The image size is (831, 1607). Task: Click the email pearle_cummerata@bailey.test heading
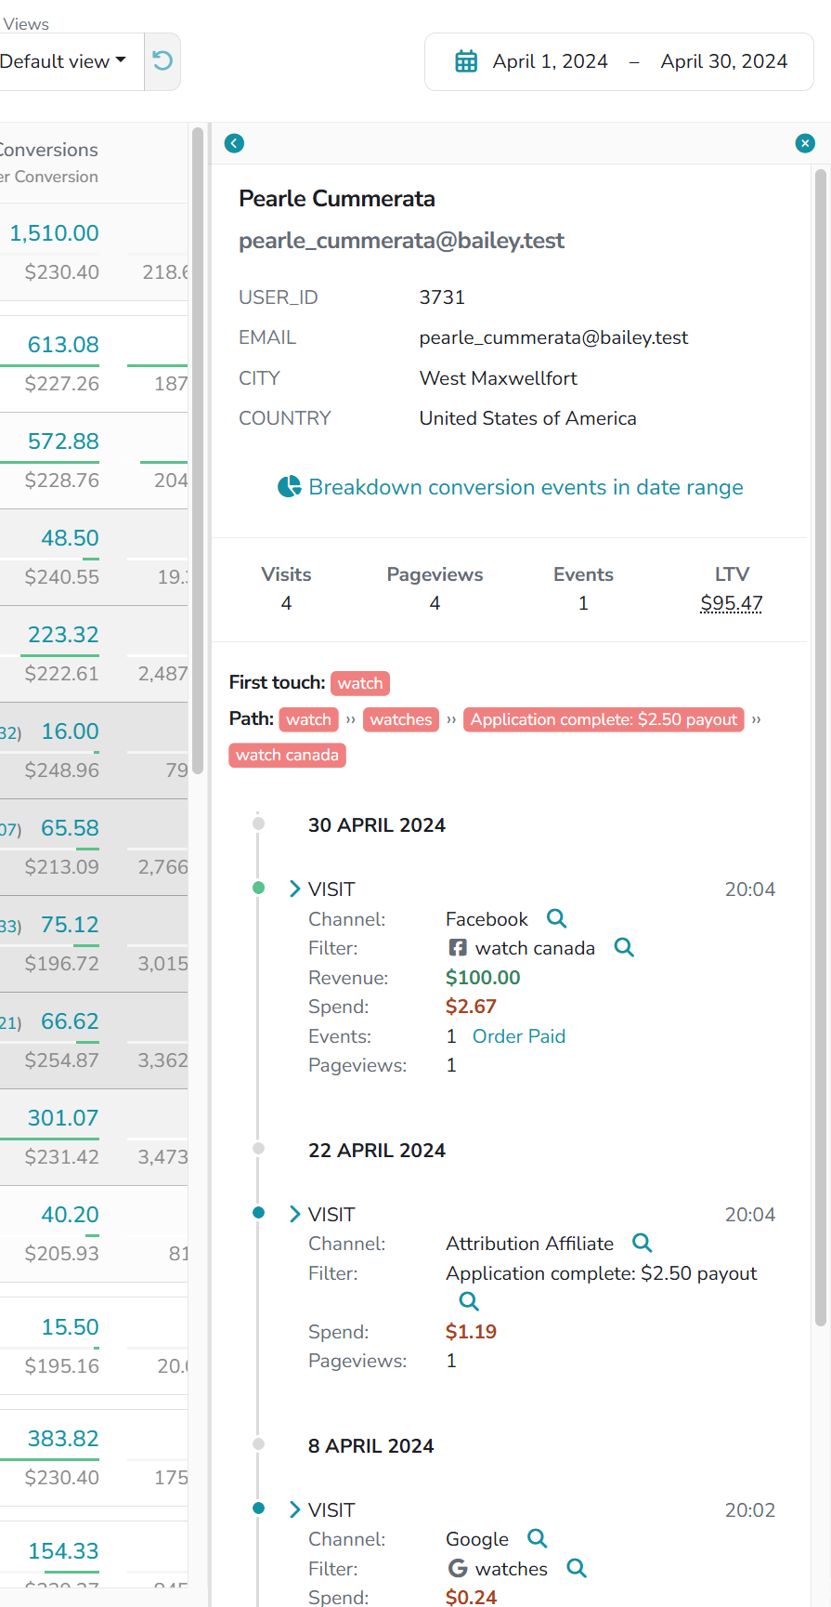coord(401,241)
